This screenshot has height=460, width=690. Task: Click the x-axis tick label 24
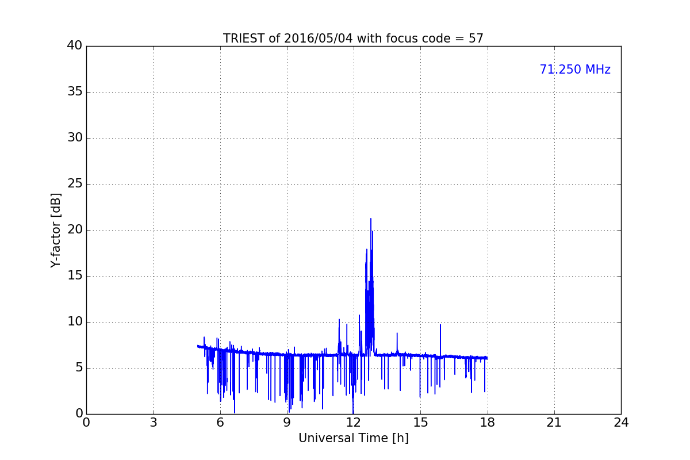point(621,423)
